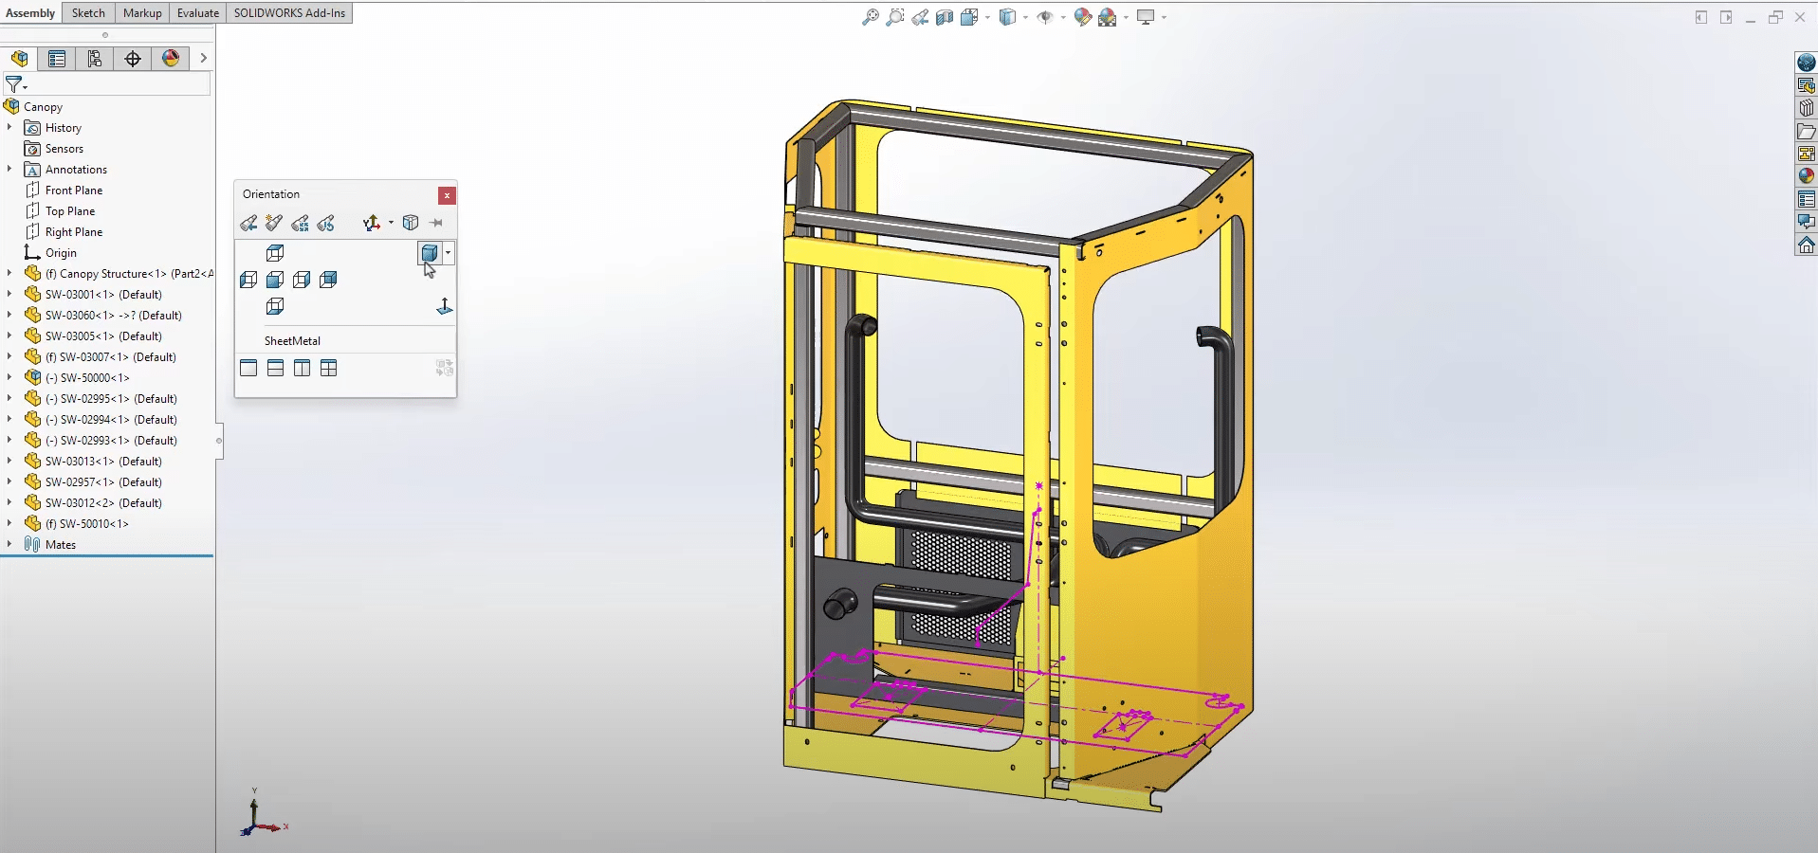The image size is (1818, 853).
Task: Toggle the pin on the Orientation dialog
Action: click(436, 223)
